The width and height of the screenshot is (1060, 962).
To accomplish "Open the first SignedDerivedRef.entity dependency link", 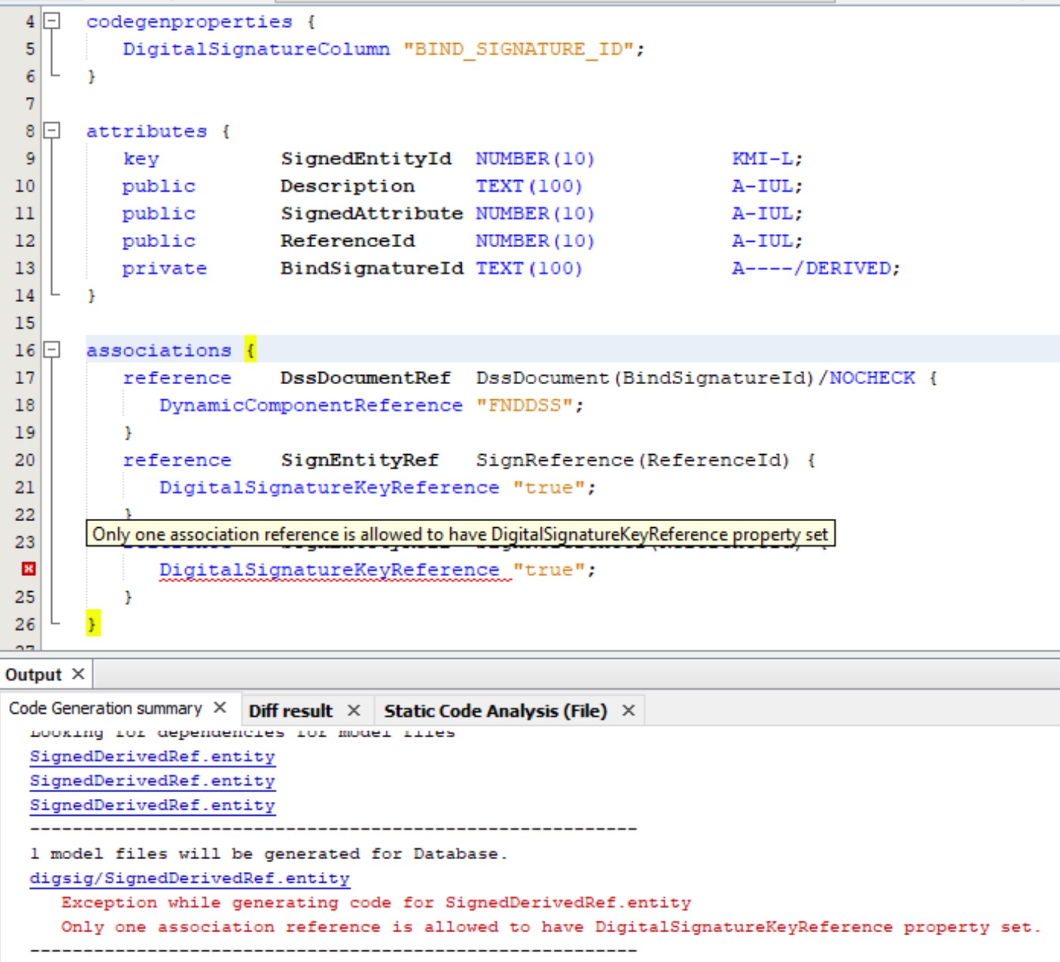I will (152, 756).
